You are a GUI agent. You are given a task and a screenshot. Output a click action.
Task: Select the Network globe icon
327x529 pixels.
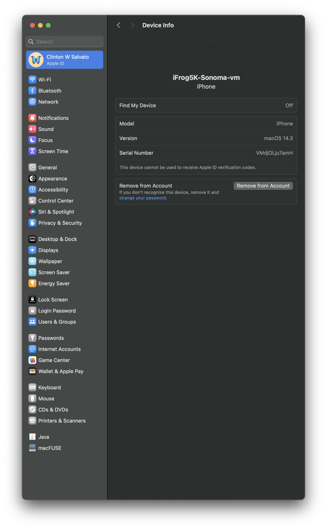point(32,102)
